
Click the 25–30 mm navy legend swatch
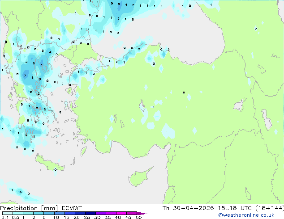point(90,213)
